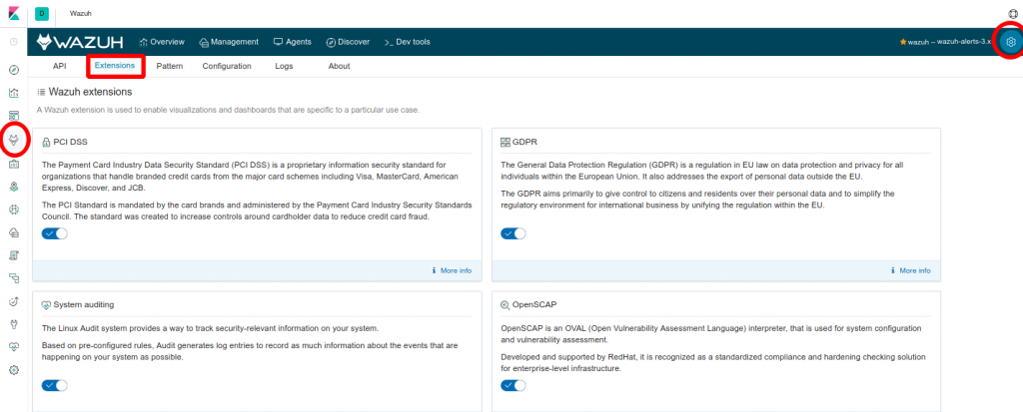Open Kibana Logs icon in sidebar
Screen dimensions: 1023x412
point(14,255)
